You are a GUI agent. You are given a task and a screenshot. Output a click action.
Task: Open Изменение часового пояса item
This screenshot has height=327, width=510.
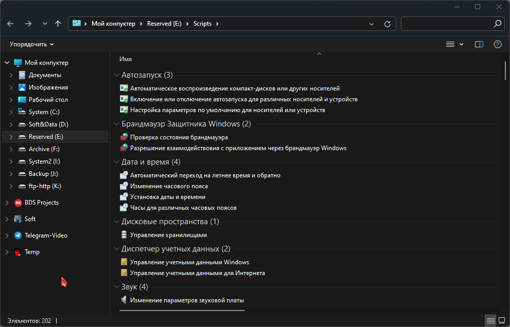tap(169, 186)
